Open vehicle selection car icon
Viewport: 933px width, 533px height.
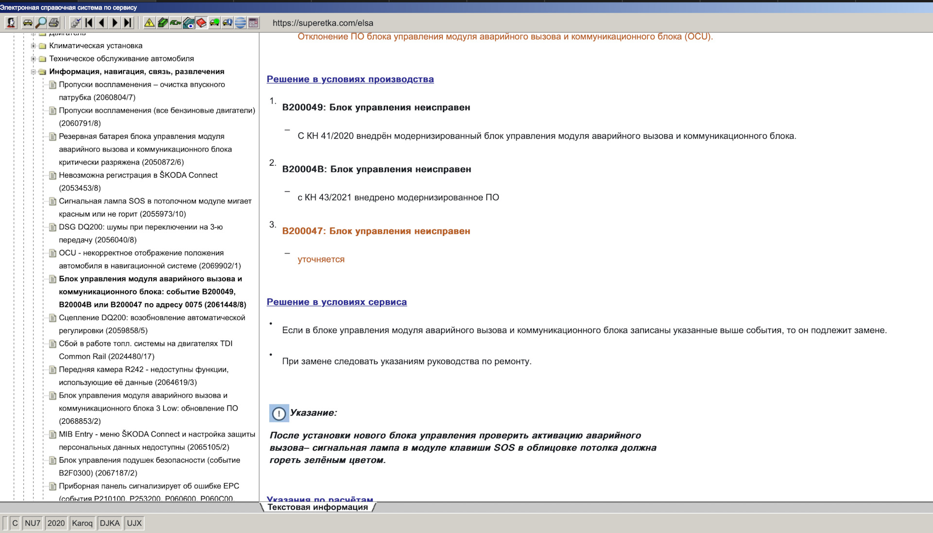(28, 22)
